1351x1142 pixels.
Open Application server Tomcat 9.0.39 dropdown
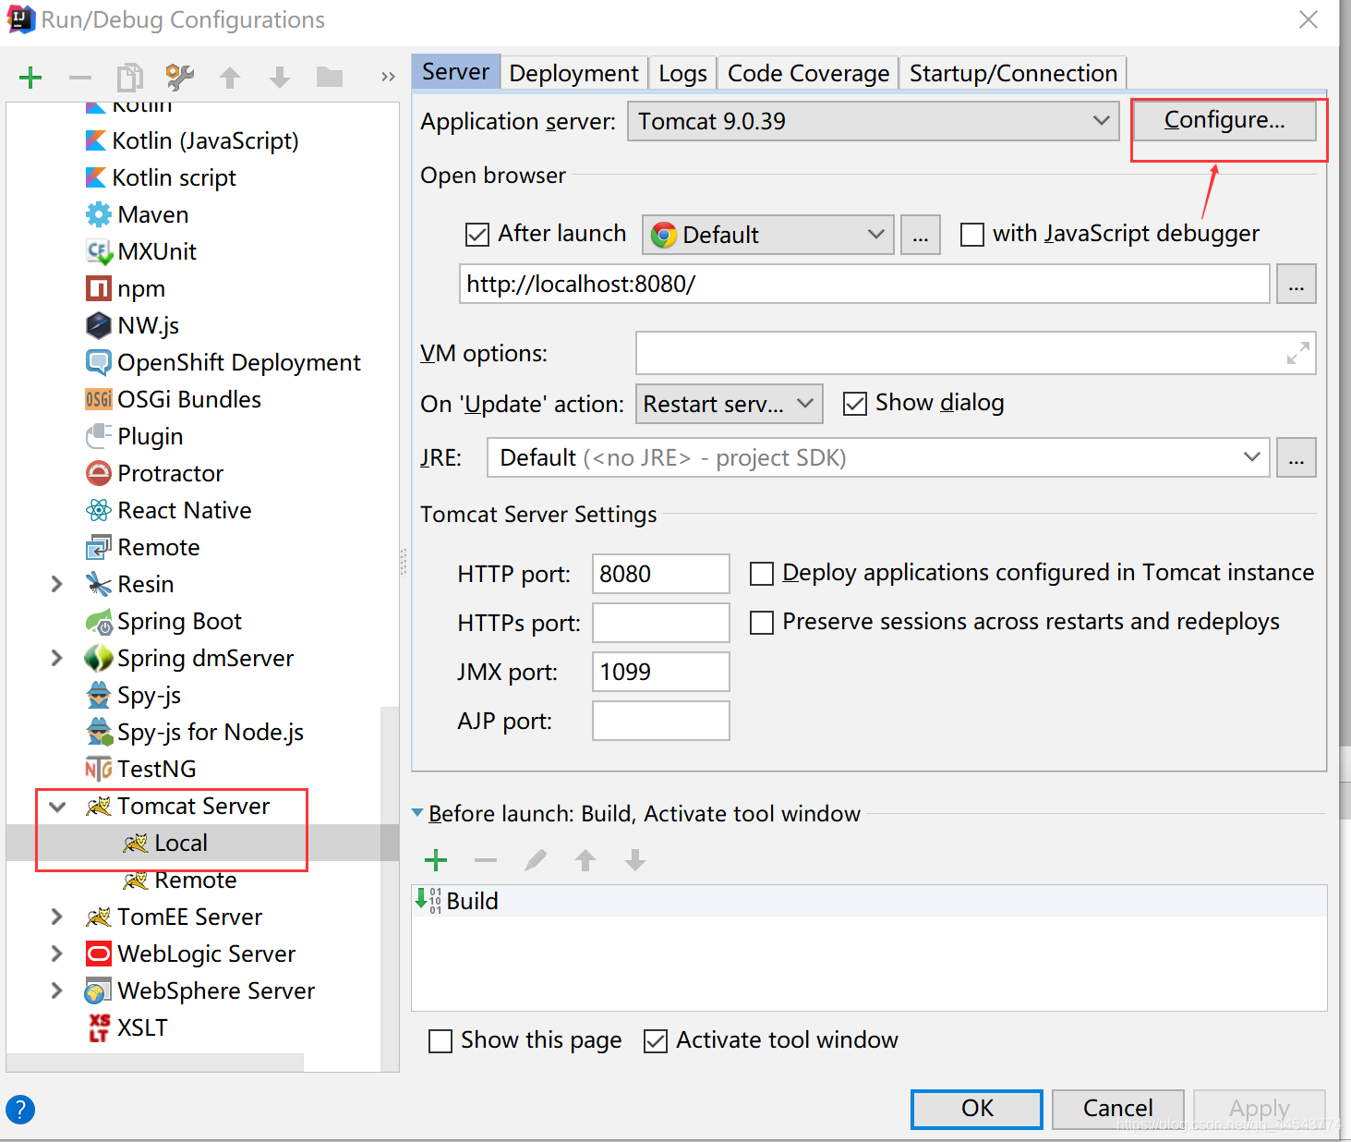[873, 121]
